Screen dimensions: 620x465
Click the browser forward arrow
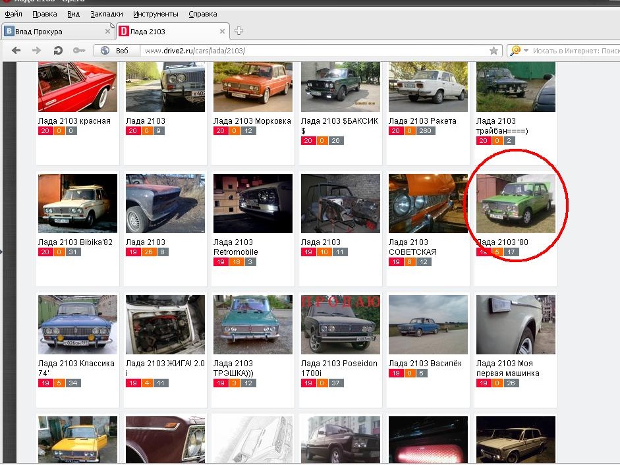pos(36,51)
